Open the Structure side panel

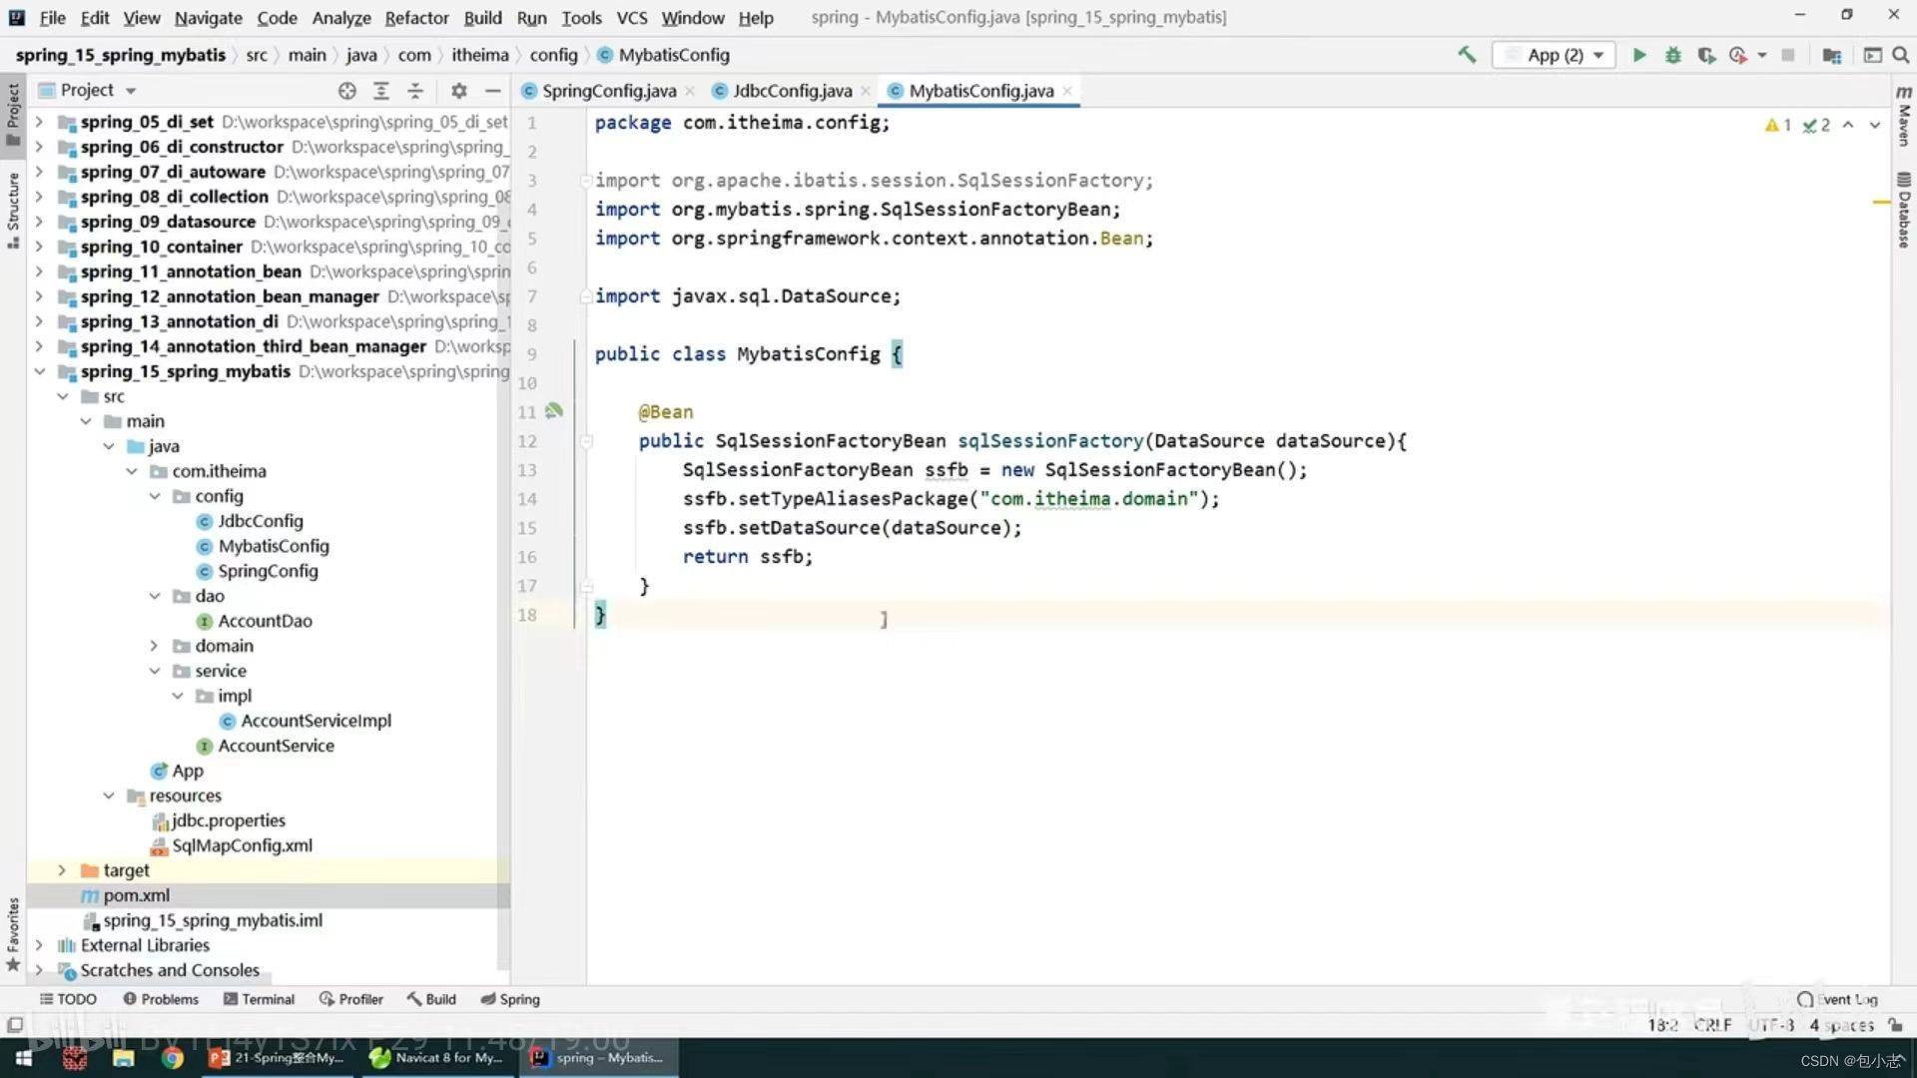click(13, 211)
